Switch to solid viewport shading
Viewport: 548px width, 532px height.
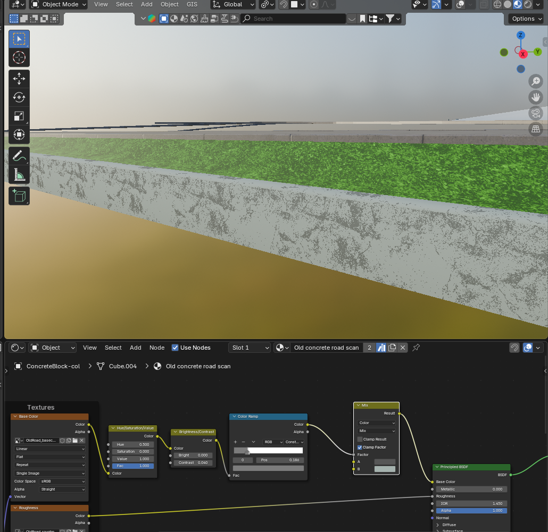[508, 5]
